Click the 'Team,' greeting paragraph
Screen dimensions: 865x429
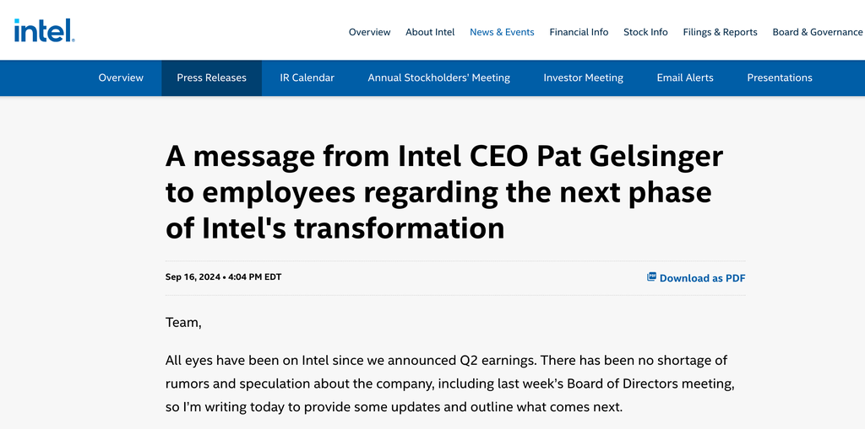(183, 323)
